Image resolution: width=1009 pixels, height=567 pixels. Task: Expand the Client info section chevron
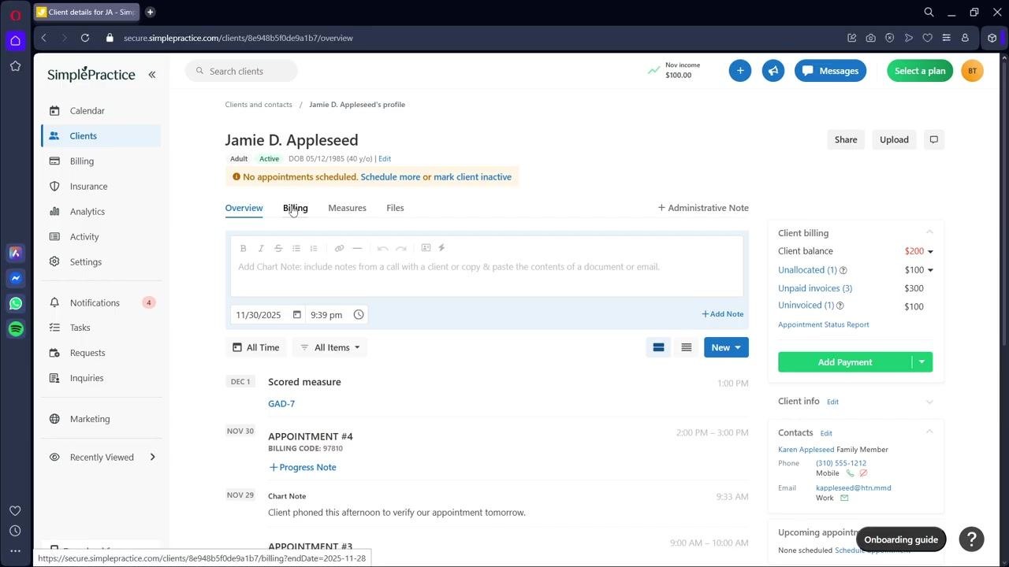[x=929, y=402]
